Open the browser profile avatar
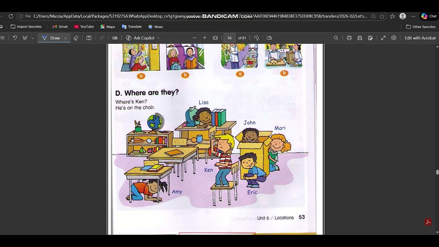439x247 pixels. (x=403, y=16)
